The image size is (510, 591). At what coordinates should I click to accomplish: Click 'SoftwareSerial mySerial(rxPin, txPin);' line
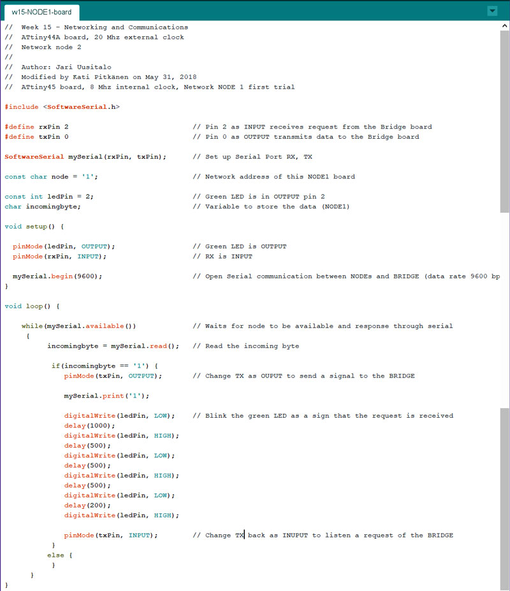pos(85,157)
